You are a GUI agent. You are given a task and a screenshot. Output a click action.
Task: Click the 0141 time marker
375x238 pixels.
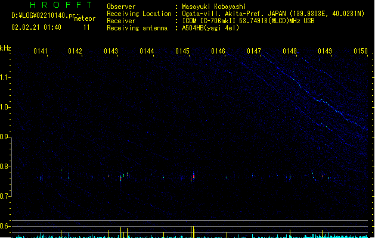pyautogui.click(x=41, y=51)
